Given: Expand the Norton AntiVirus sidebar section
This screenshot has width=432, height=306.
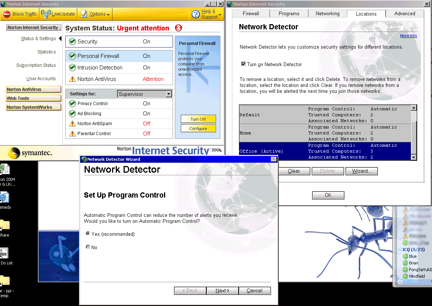Looking at the screenshot, I should tap(33, 89).
